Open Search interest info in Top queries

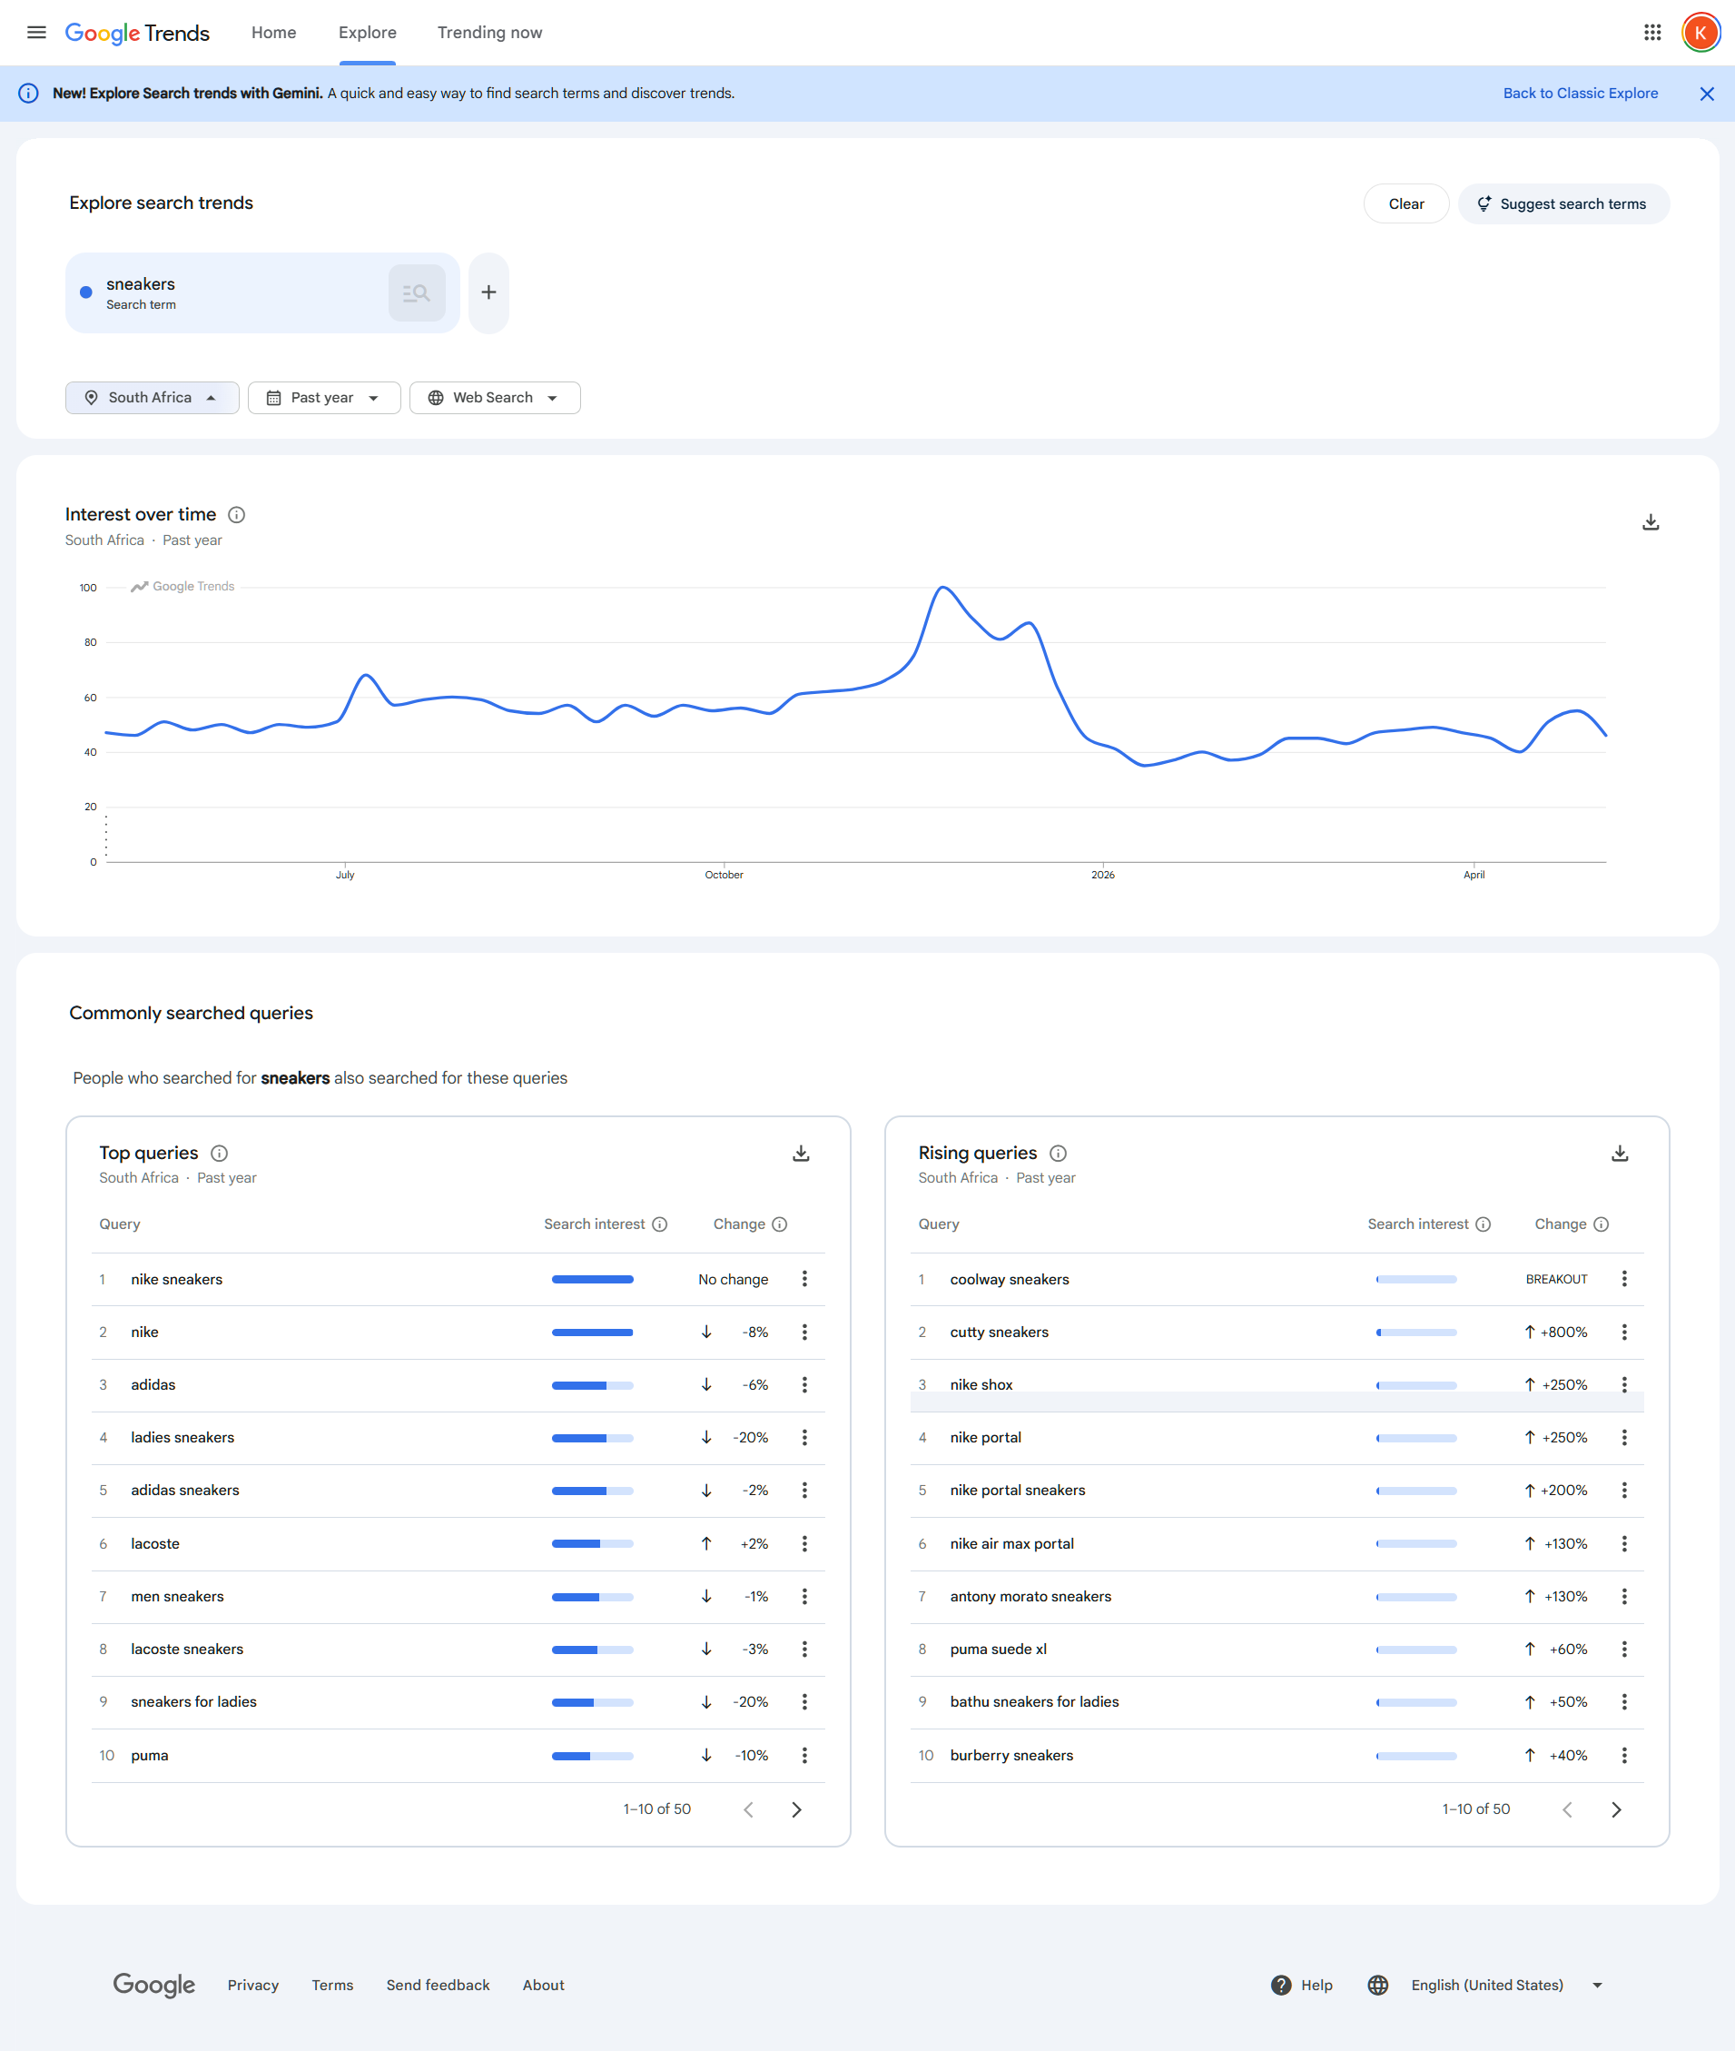[x=659, y=1224]
